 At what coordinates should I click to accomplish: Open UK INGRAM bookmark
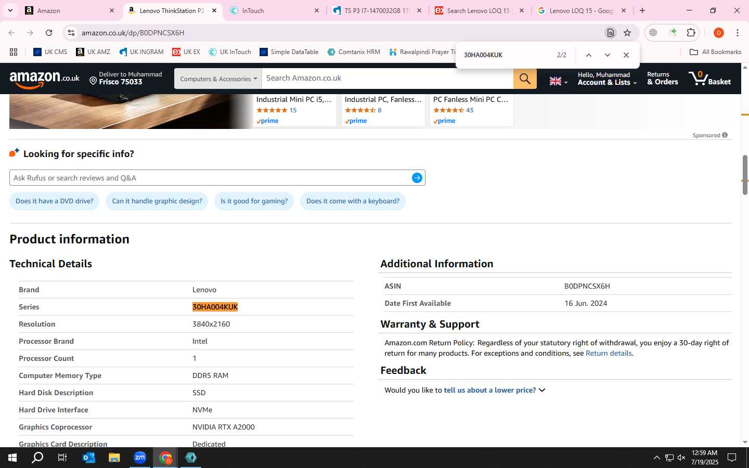pos(141,52)
